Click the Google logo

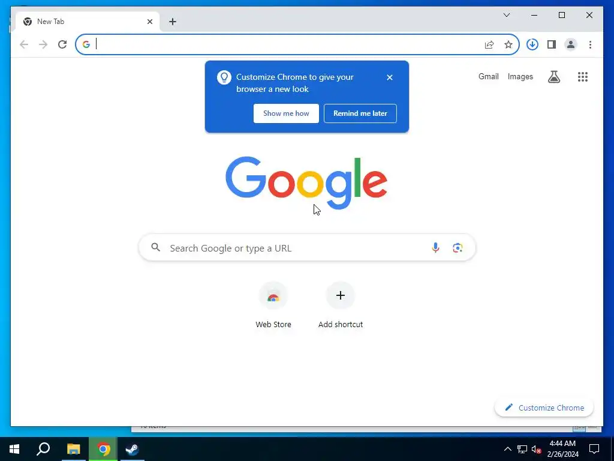point(306,182)
